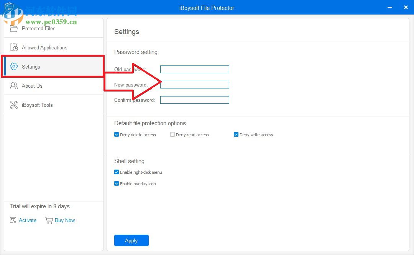Click the About Us people icon
Viewport: 414px width, 255px height.
tap(14, 85)
